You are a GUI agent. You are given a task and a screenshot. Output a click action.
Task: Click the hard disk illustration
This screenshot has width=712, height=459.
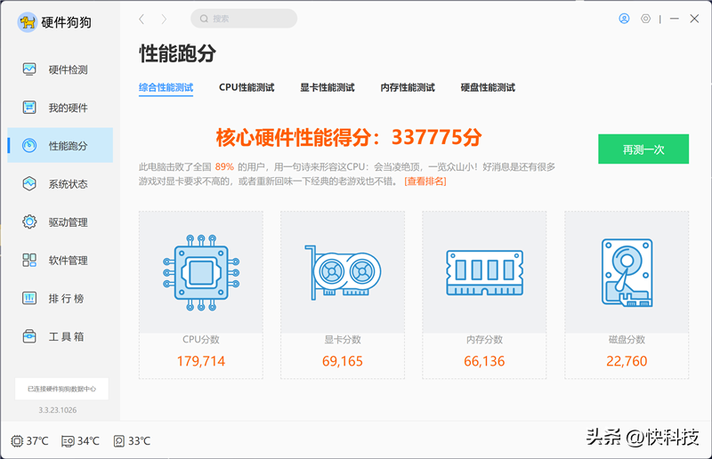[x=627, y=272]
